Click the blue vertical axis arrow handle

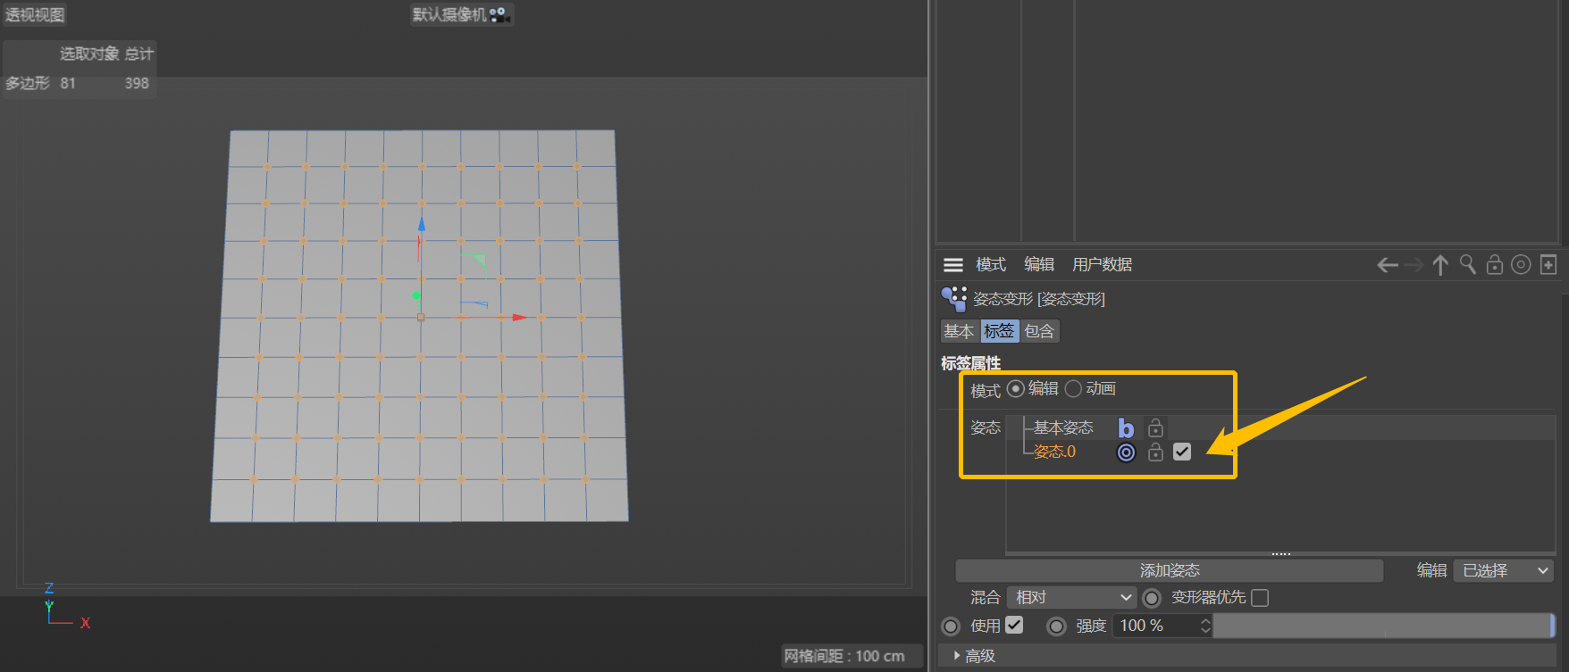point(422,224)
